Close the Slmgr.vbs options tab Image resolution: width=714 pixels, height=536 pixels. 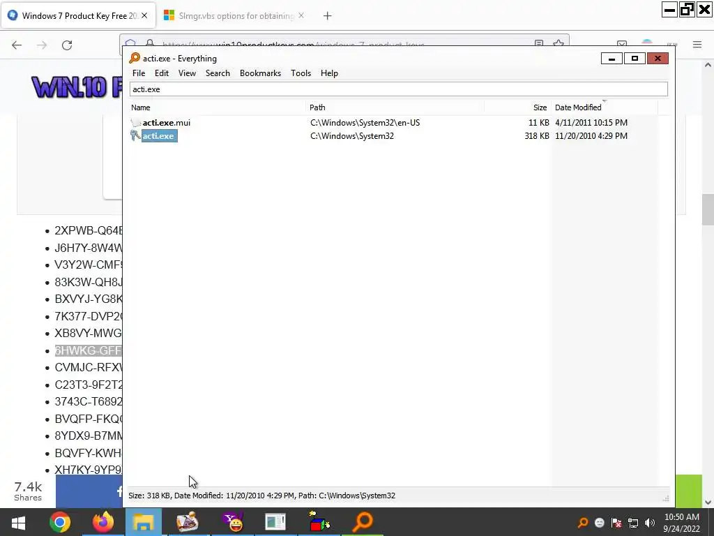(301, 15)
